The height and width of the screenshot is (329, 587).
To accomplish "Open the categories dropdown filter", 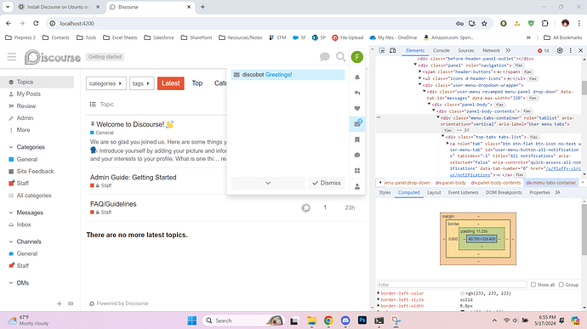I will click(x=106, y=83).
